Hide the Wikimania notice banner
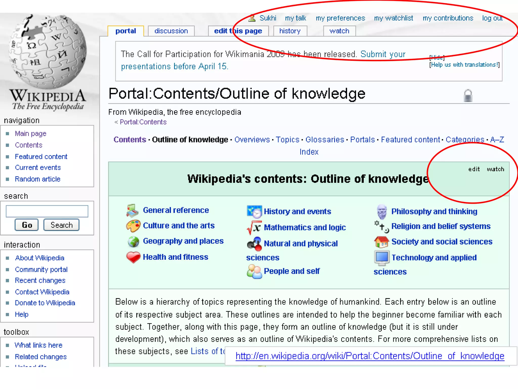518x389 pixels. click(437, 57)
